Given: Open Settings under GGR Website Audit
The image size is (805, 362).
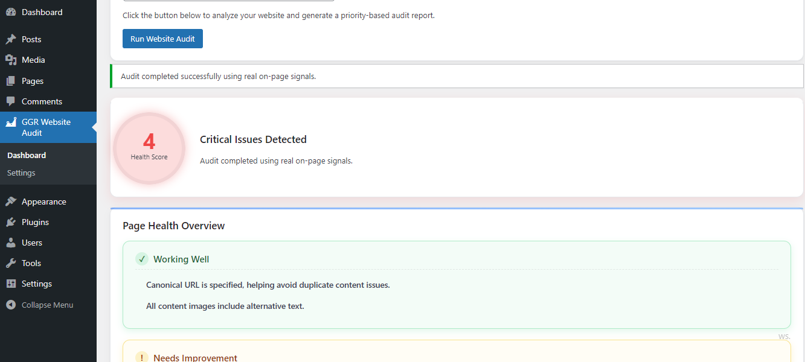Looking at the screenshot, I should pos(21,173).
